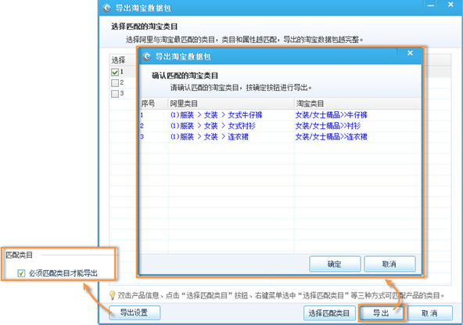Image resolution: width=463 pixels, height=325 pixels.
Task: Check checkbox for row 3
Action: [115, 94]
